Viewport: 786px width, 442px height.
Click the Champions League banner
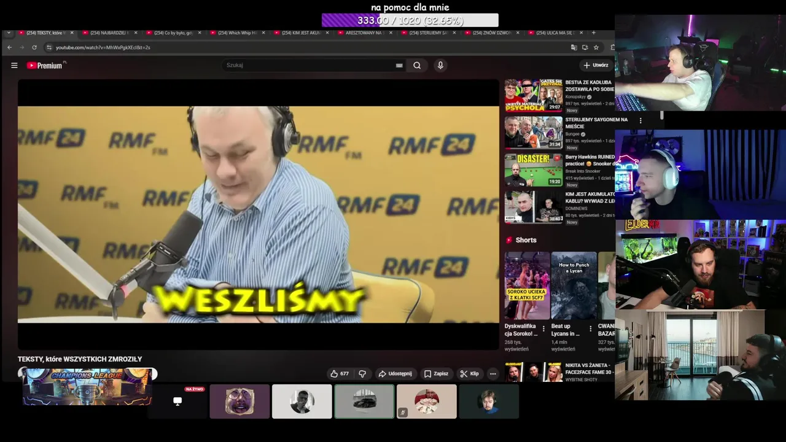87,387
